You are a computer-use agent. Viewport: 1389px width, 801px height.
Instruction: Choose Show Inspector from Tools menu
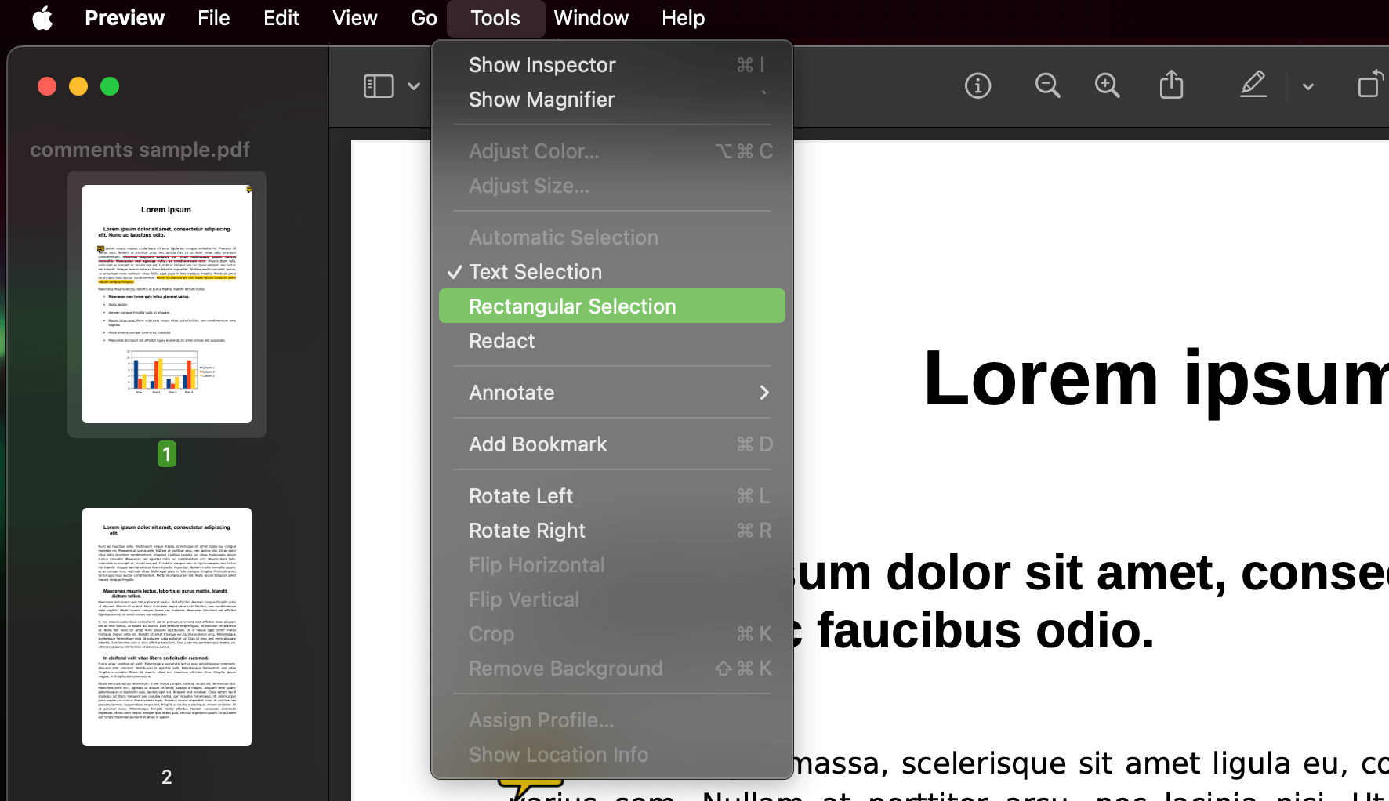tap(612, 65)
